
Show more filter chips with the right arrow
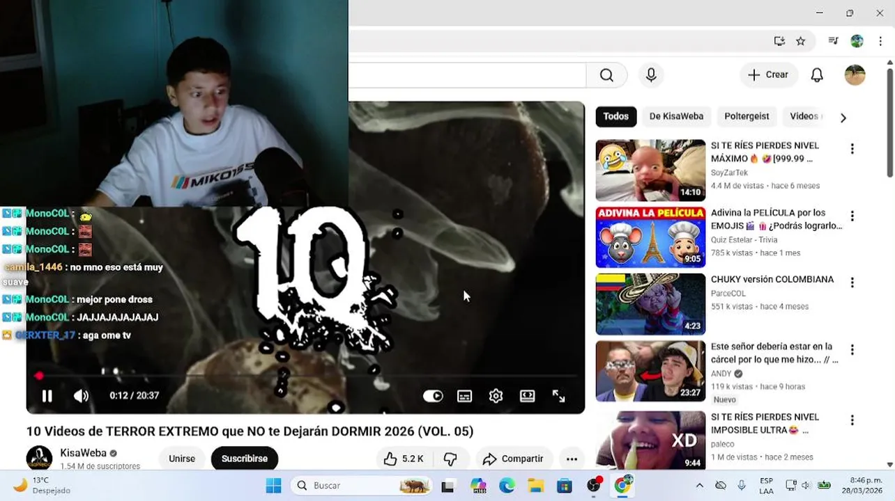(x=843, y=118)
